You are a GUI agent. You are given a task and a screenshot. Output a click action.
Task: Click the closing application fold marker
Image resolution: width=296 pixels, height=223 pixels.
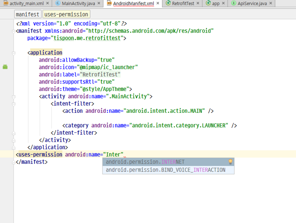pyautogui.click(x=13, y=148)
